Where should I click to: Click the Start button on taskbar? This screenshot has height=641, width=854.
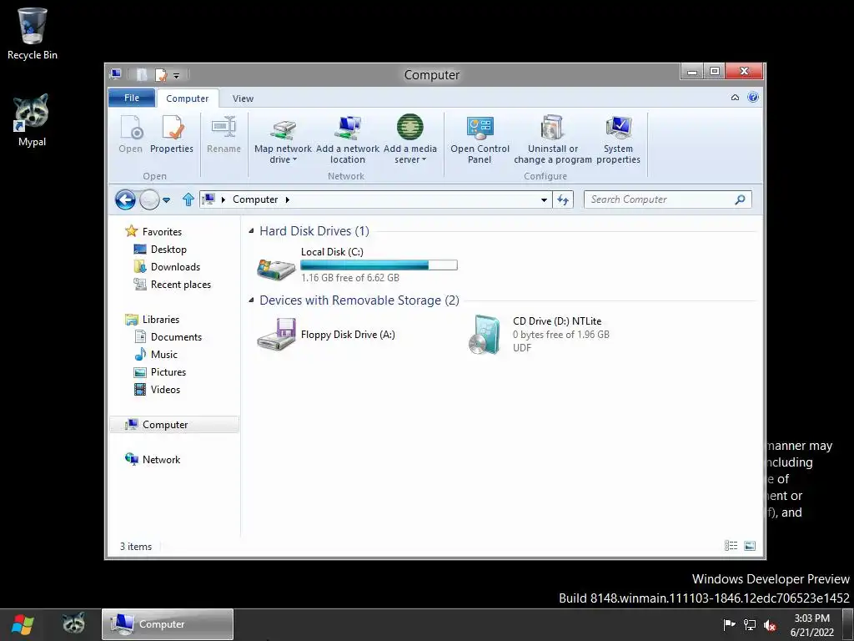point(23,624)
